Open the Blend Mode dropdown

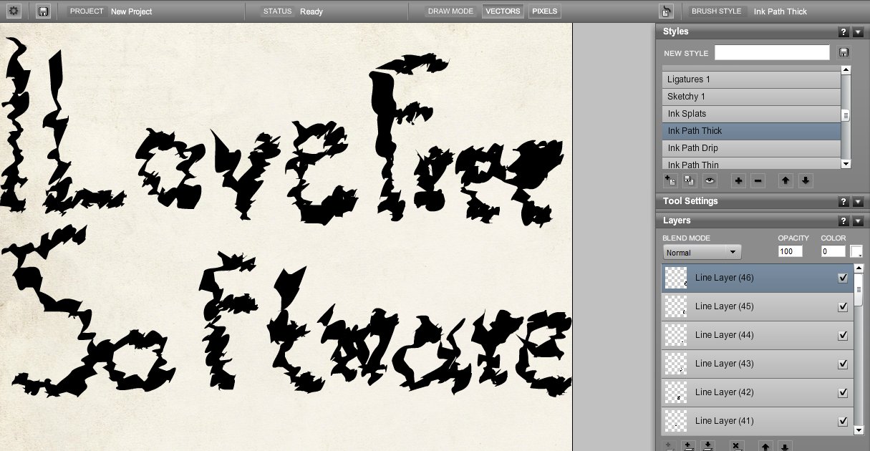(702, 252)
